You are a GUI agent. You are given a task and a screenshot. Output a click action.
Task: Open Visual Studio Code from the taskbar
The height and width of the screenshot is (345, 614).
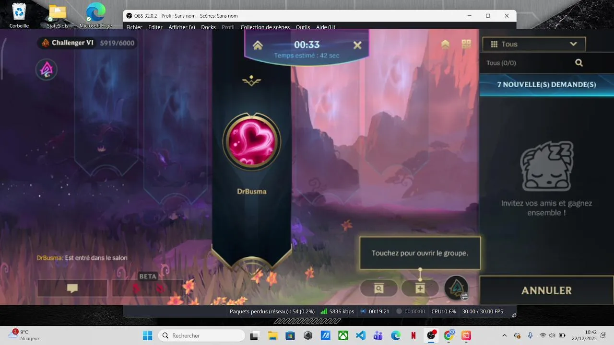[361, 335]
